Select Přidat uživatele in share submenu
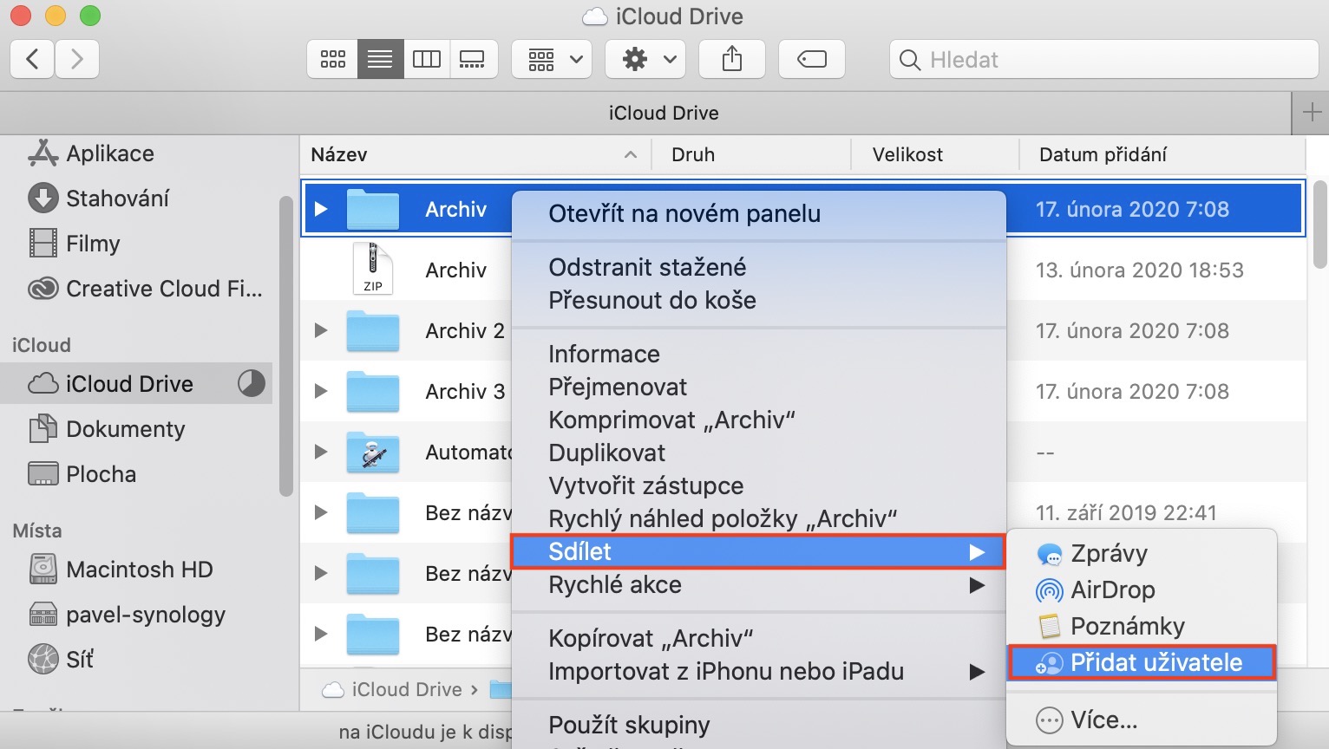 (x=1156, y=663)
